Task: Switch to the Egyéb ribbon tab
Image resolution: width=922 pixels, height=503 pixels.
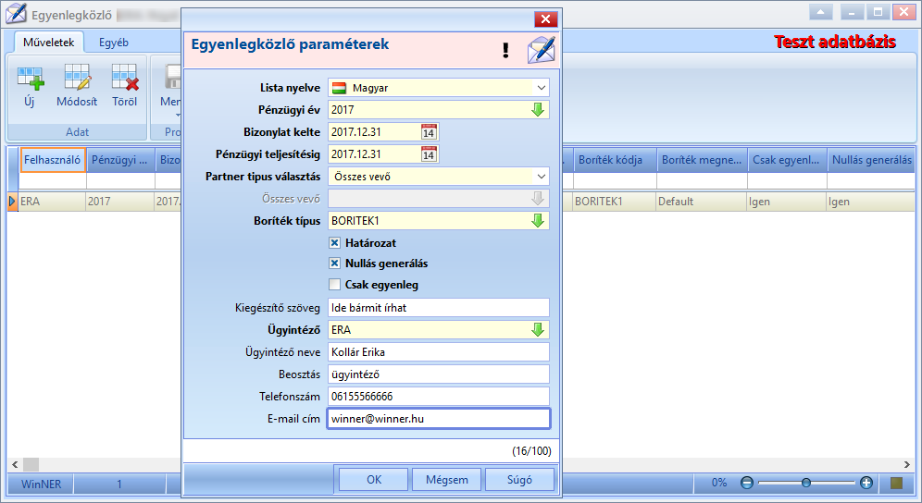Action: (x=114, y=43)
